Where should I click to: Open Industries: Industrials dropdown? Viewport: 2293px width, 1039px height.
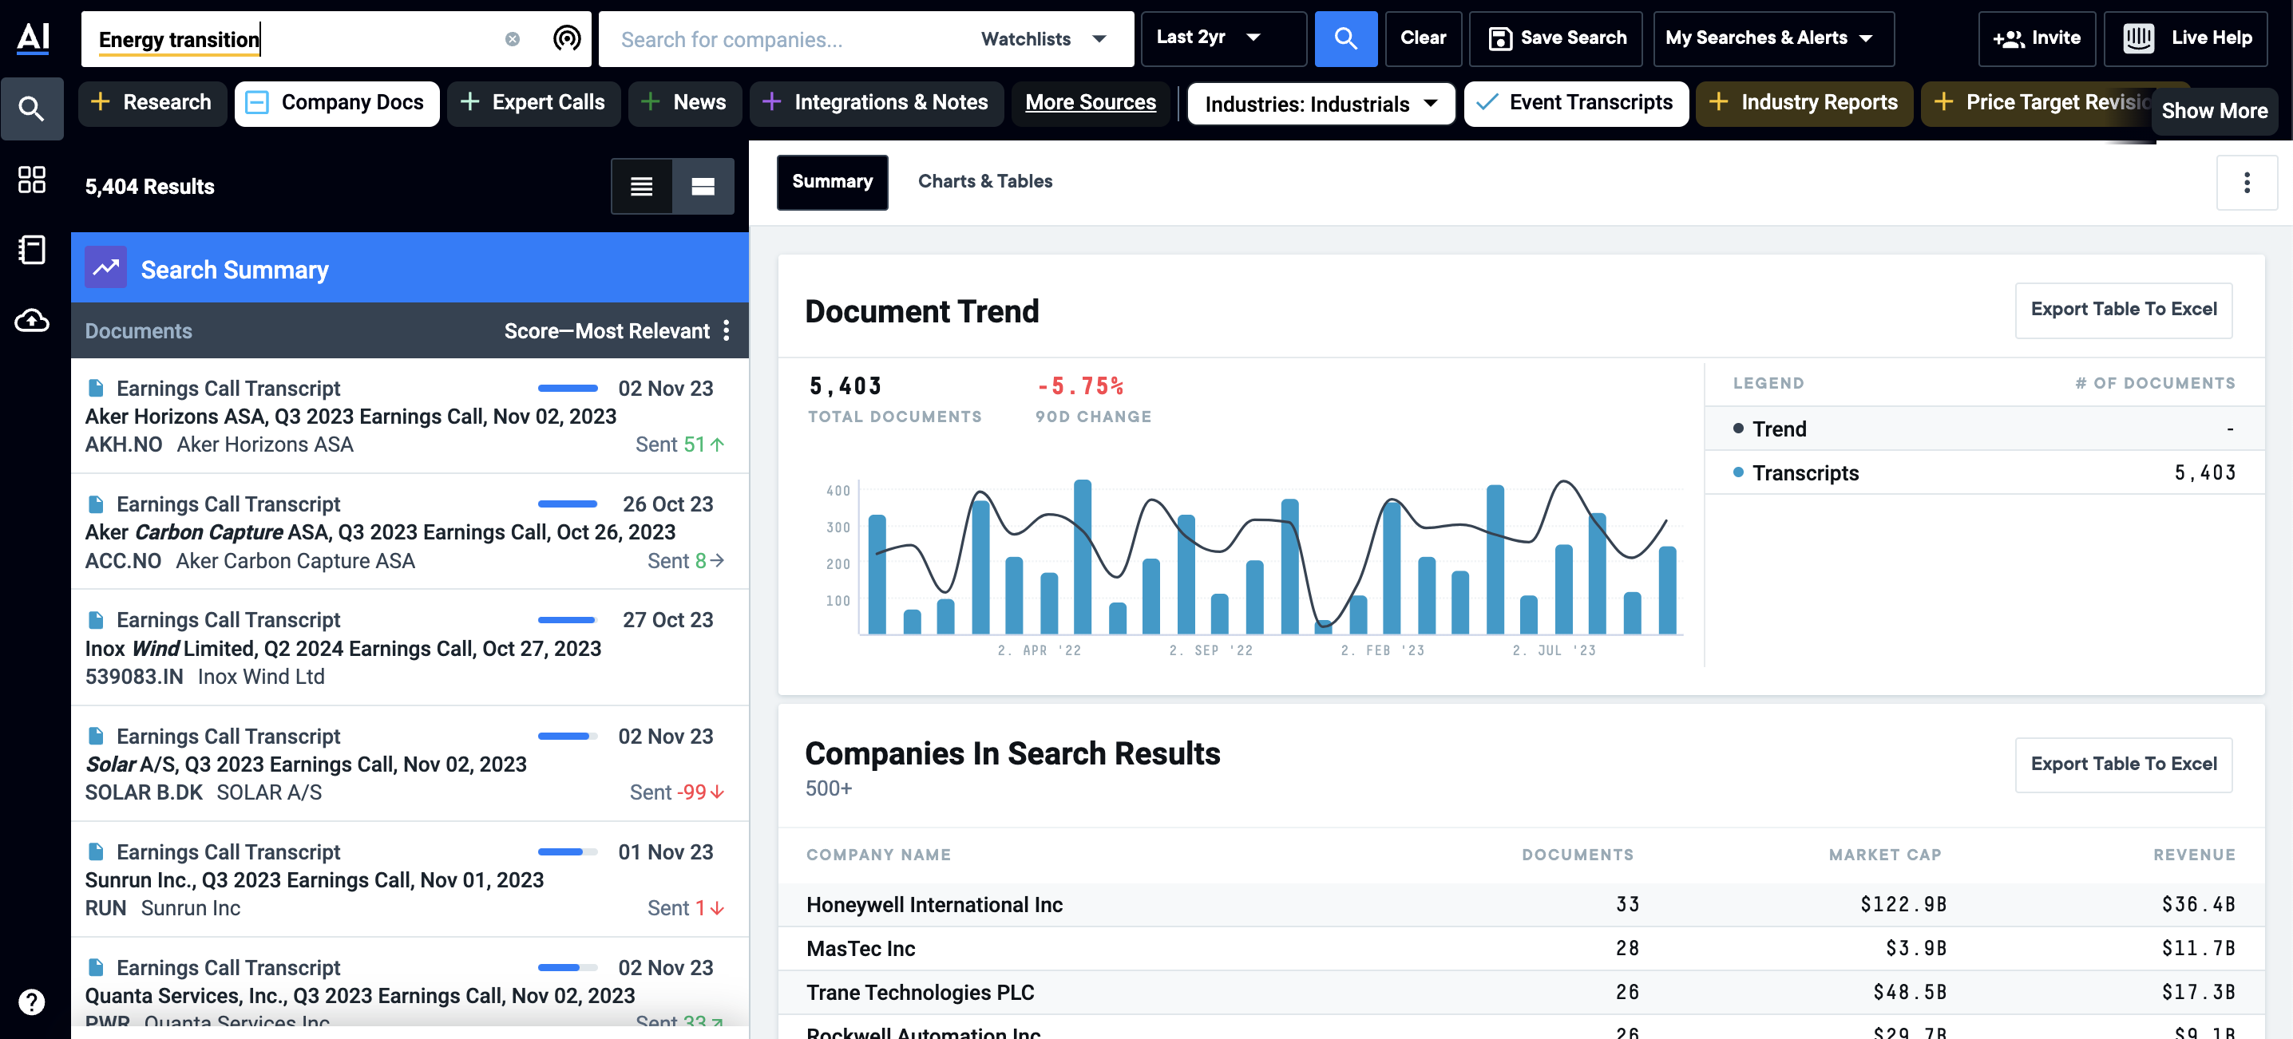pyautogui.click(x=1321, y=104)
